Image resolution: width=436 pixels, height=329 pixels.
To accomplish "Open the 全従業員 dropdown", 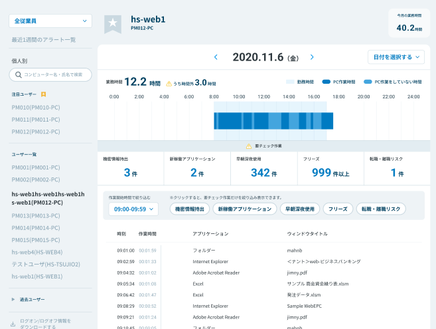I will coord(50,21).
